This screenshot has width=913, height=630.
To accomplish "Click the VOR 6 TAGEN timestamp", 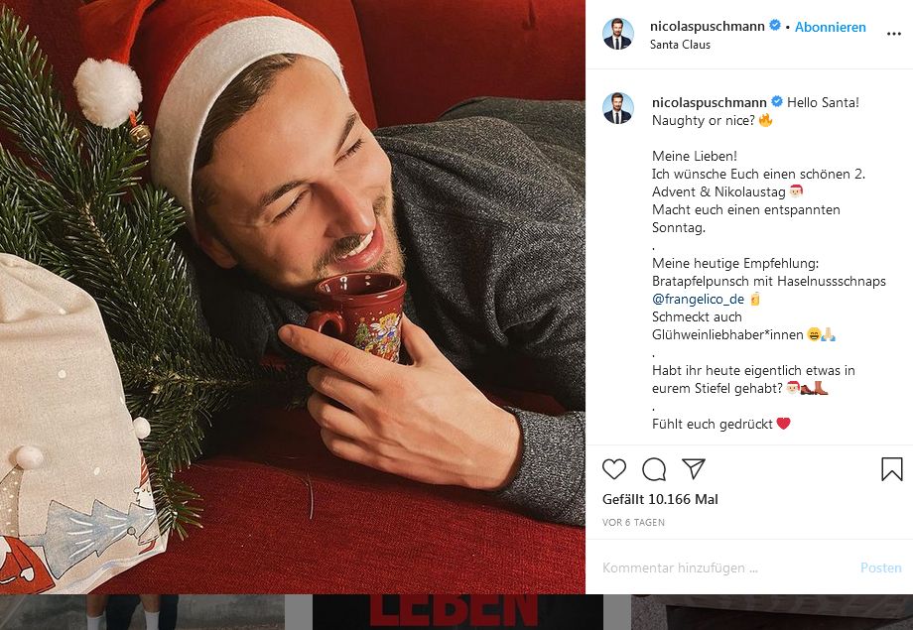I will [x=633, y=522].
